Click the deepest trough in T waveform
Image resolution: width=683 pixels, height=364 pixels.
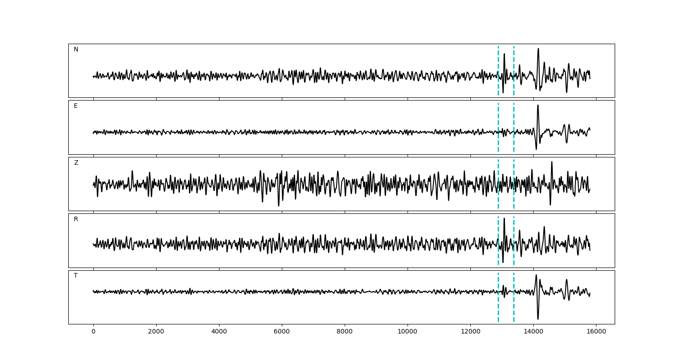538,318
